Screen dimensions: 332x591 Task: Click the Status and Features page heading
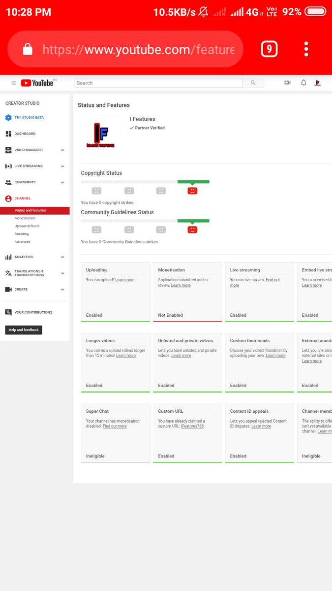[x=104, y=105]
